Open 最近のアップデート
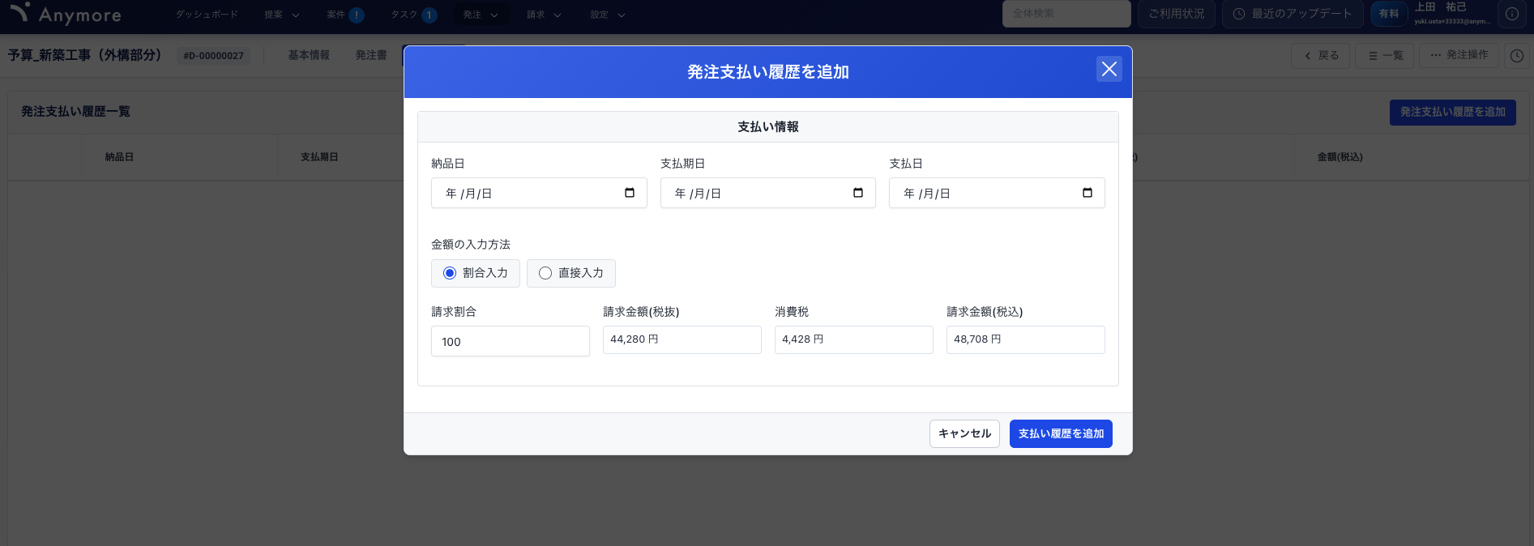The image size is (1534, 546). pyautogui.click(x=1293, y=14)
